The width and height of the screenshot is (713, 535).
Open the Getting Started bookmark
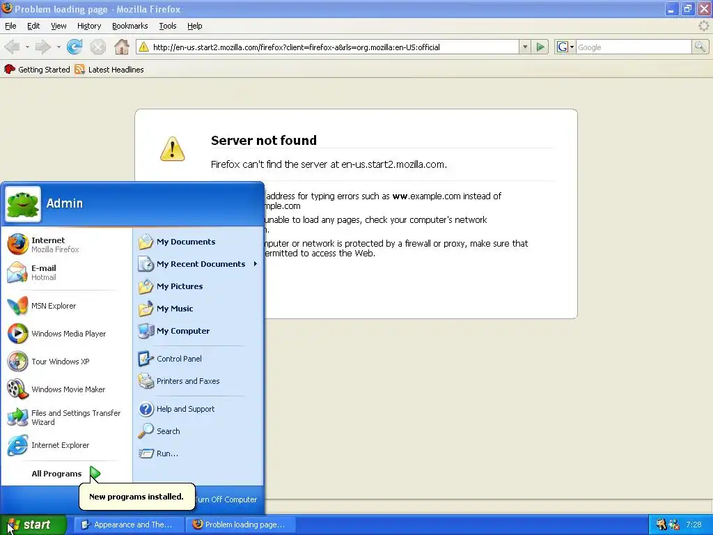point(37,70)
